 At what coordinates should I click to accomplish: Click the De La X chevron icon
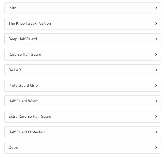pyautogui.click(x=156, y=70)
